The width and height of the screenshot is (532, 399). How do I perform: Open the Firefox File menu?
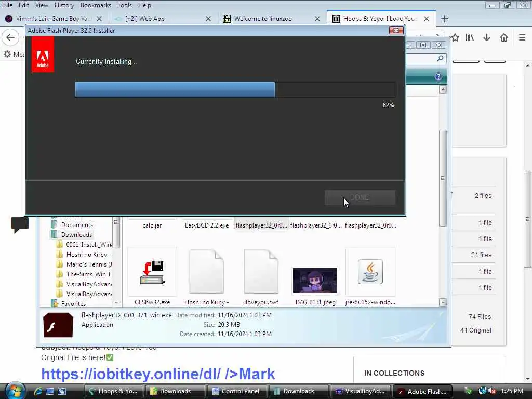pos(7,5)
